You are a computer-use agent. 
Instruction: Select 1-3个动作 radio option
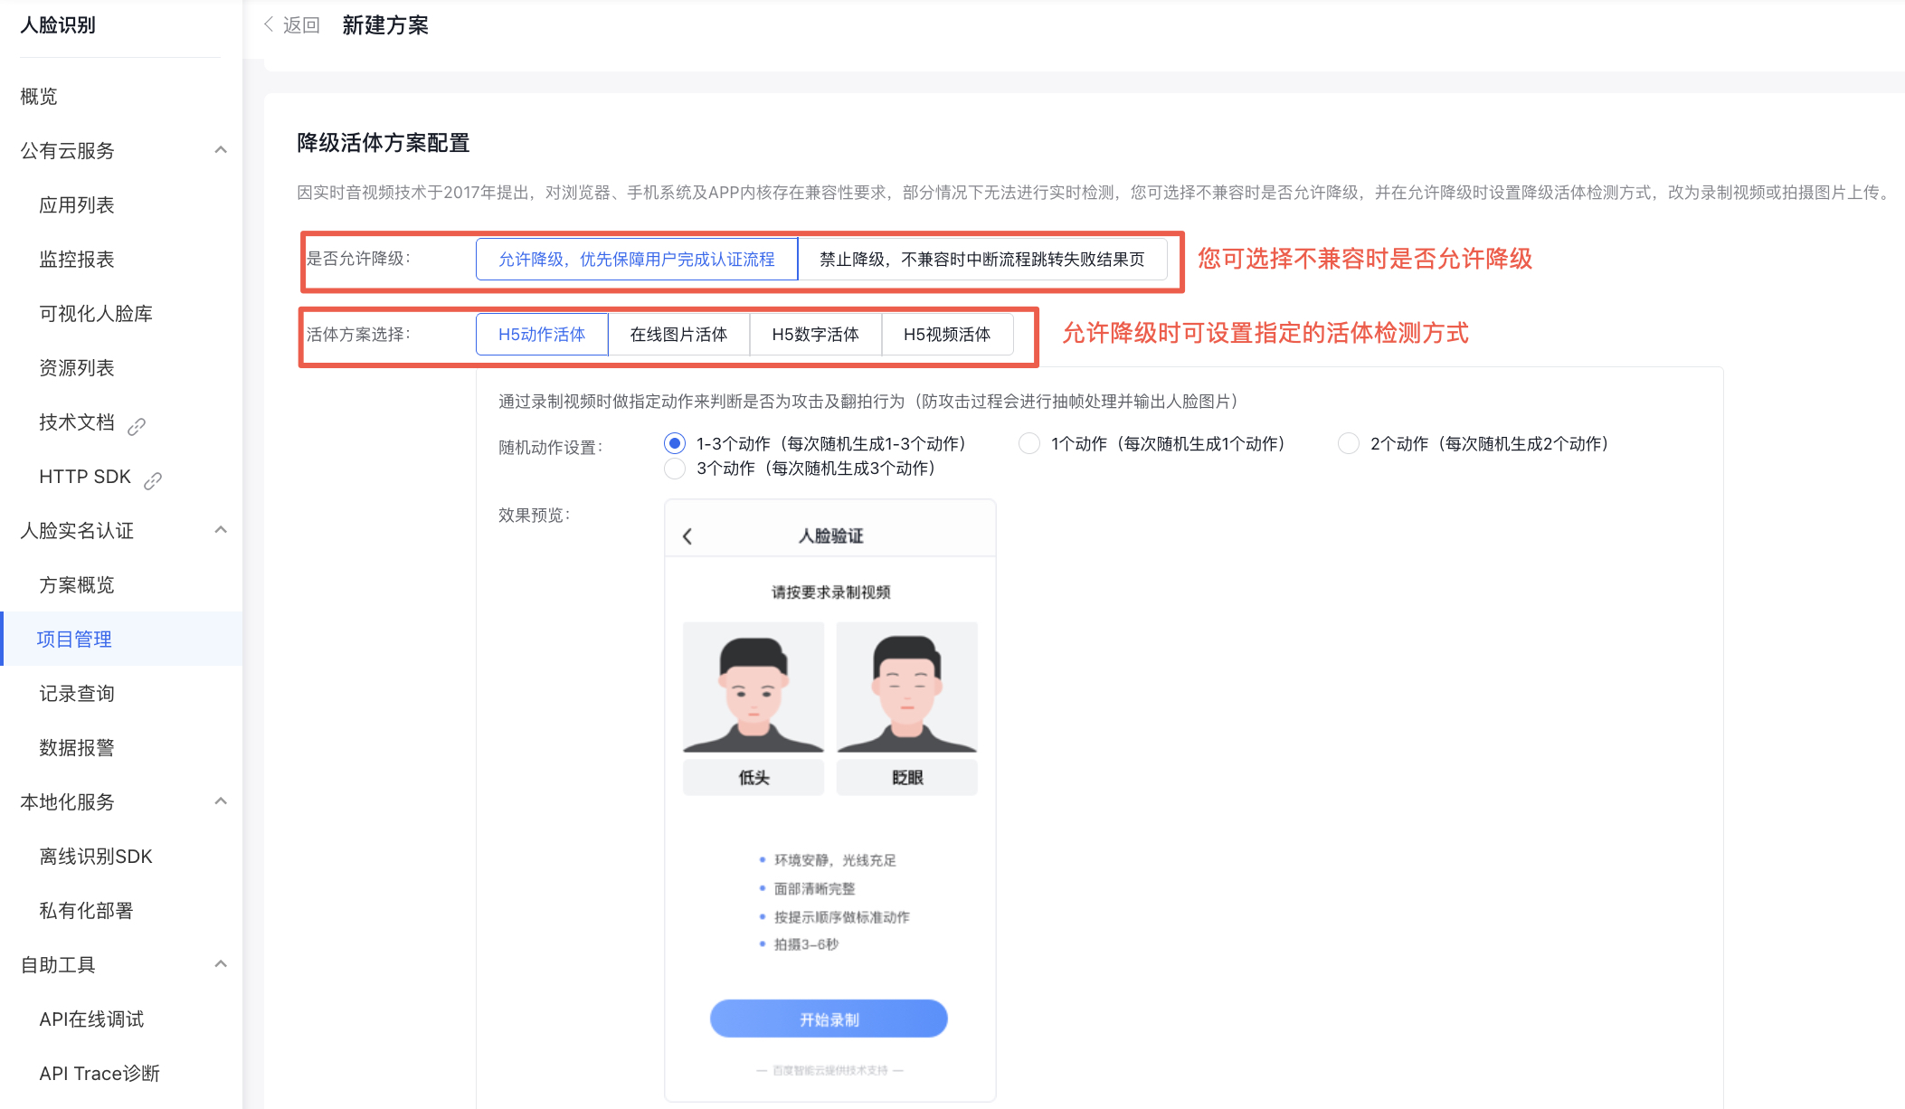pyautogui.click(x=675, y=443)
